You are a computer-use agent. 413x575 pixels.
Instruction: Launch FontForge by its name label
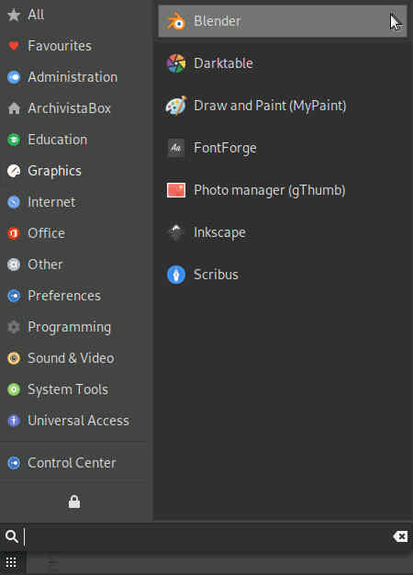(225, 149)
